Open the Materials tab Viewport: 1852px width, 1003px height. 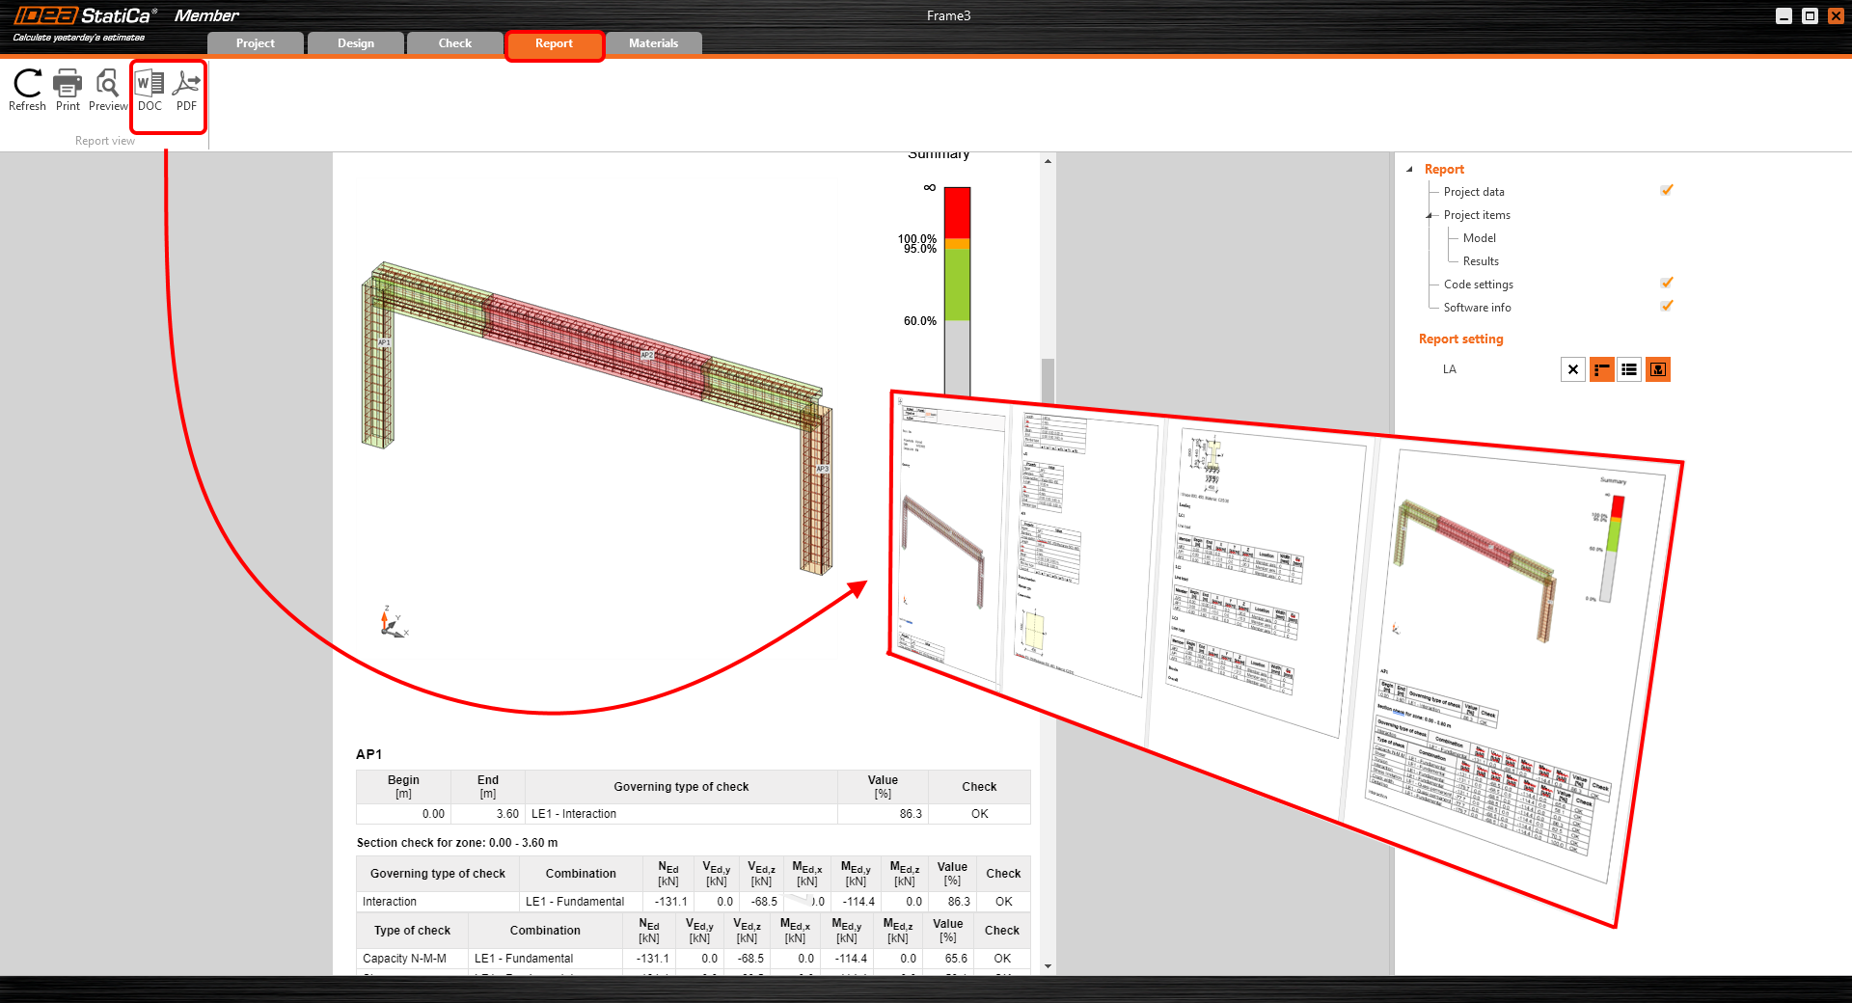coord(653,43)
